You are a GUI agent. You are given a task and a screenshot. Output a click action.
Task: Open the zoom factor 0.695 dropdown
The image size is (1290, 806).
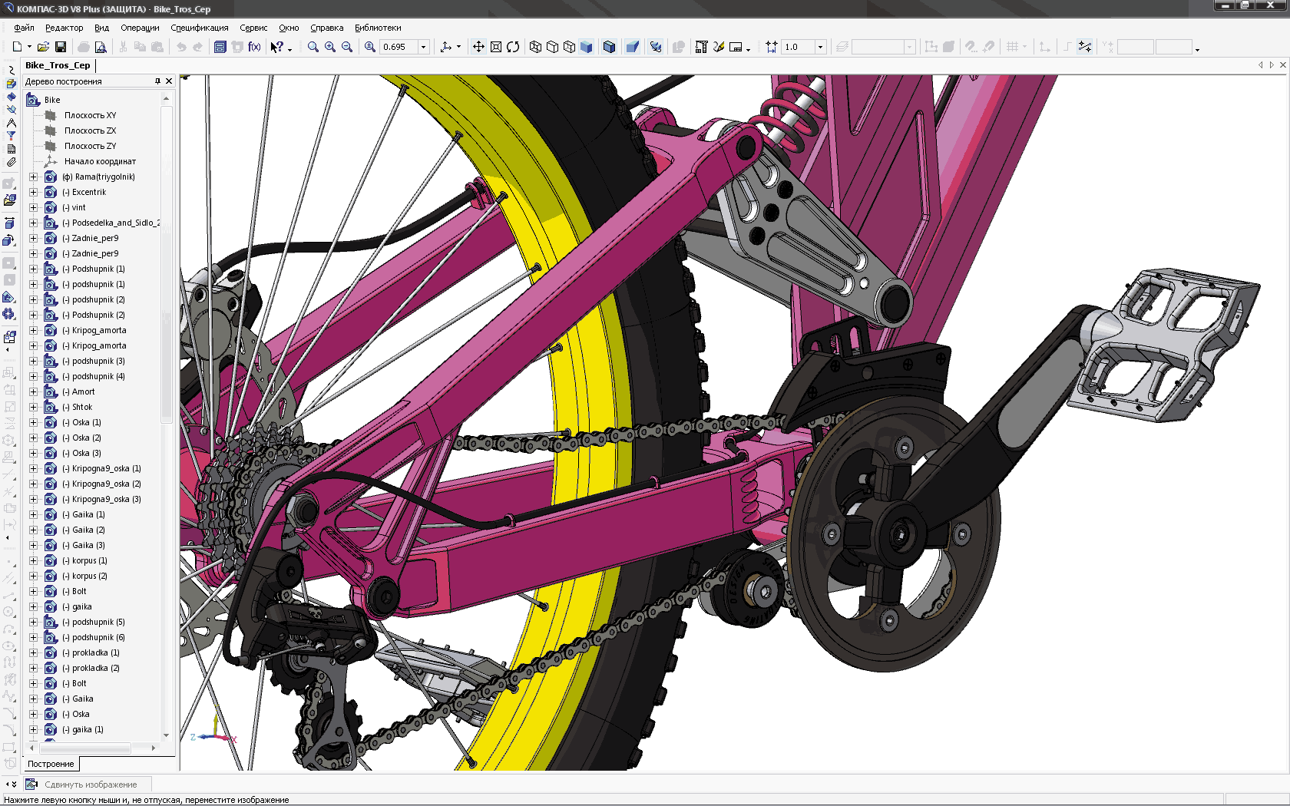(x=423, y=47)
